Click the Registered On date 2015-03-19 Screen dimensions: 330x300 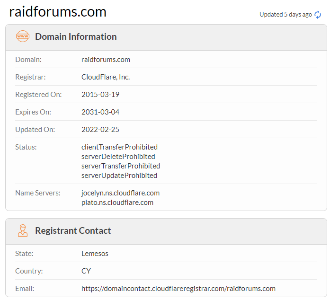coord(100,94)
